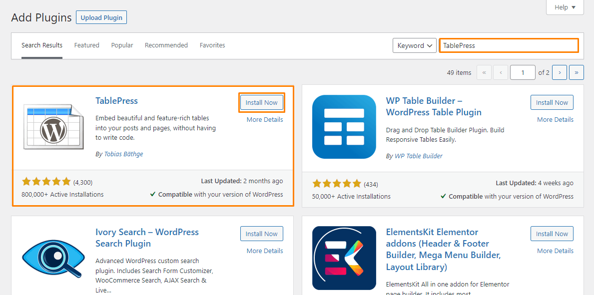This screenshot has height=295, width=594.
Task: Open More Details for TablePress
Action: click(x=265, y=120)
